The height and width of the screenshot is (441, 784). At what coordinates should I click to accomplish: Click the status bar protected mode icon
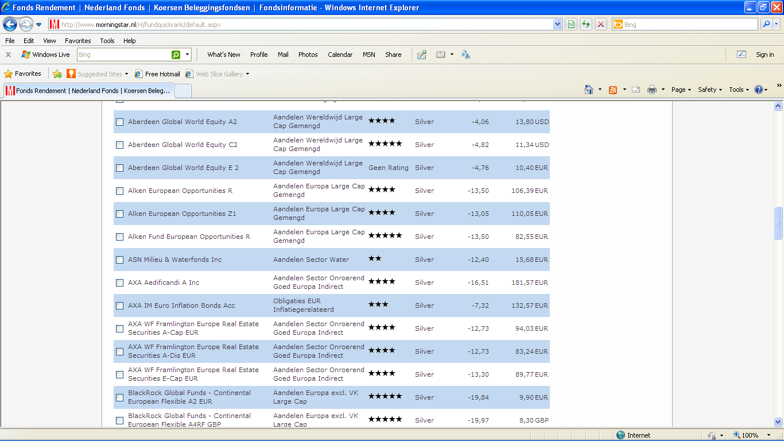point(712,435)
